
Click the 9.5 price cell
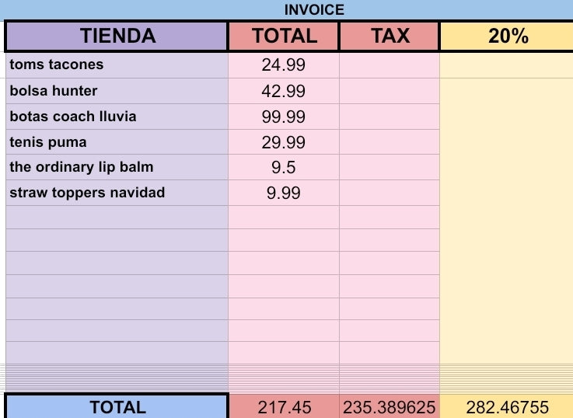pyautogui.click(x=284, y=167)
